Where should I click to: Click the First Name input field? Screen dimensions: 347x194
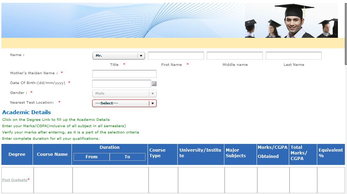176,56
